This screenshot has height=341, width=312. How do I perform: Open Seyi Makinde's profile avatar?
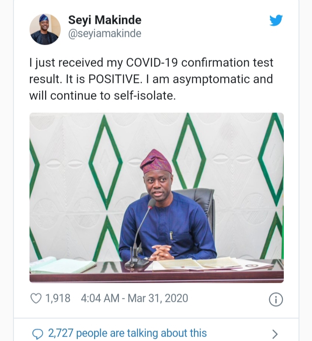[x=45, y=29]
